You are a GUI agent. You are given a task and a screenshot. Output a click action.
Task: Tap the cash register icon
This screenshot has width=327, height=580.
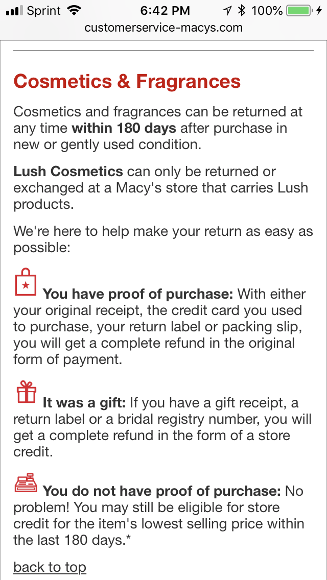[26, 482]
